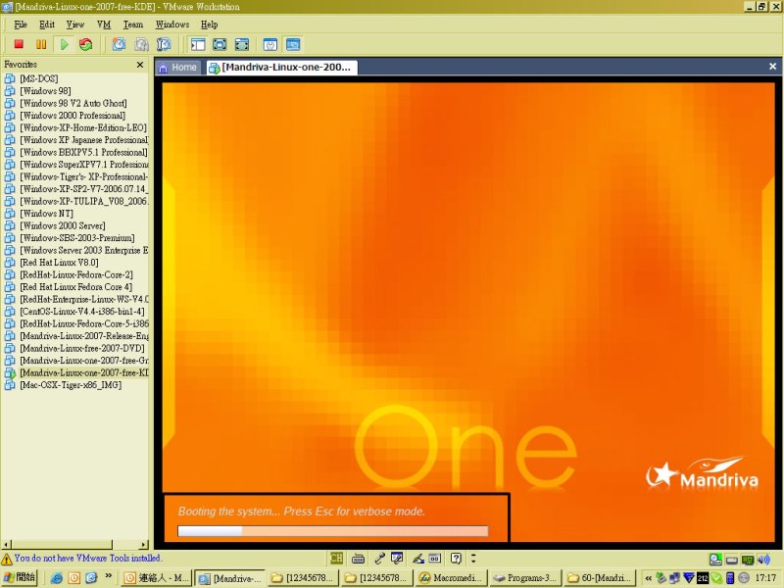Enter full screen mode via toolbar icon
The image size is (784, 588).
[242, 44]
